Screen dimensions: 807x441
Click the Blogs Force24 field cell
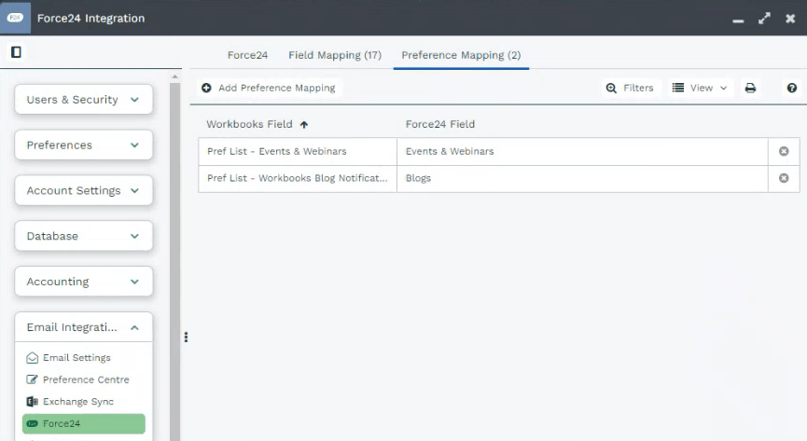[582, 178]
